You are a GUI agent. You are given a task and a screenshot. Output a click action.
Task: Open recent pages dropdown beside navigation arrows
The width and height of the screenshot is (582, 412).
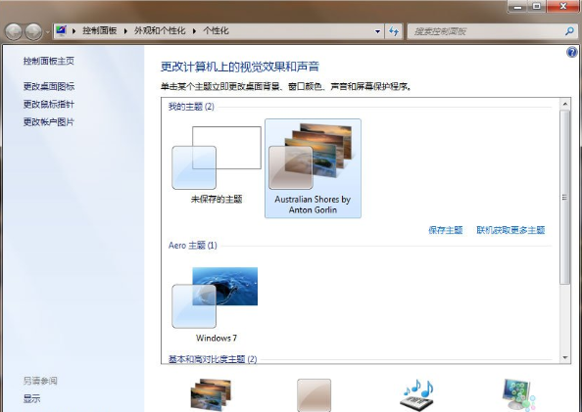coord(47,32)
